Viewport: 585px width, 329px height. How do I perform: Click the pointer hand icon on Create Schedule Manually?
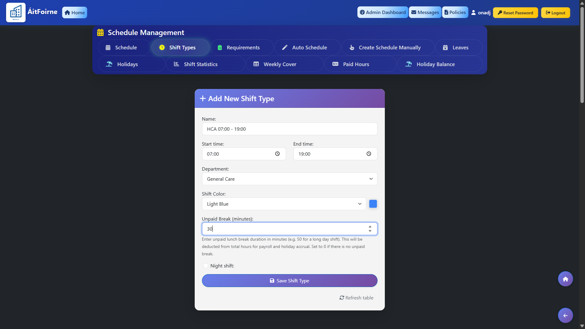(x=352, y=48)
